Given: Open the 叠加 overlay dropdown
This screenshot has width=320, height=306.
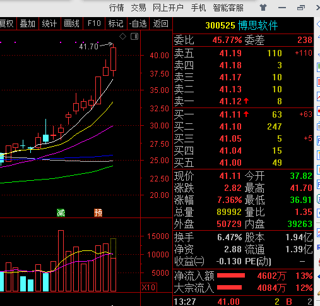Looking at the screenshot, I should [27, 23].
